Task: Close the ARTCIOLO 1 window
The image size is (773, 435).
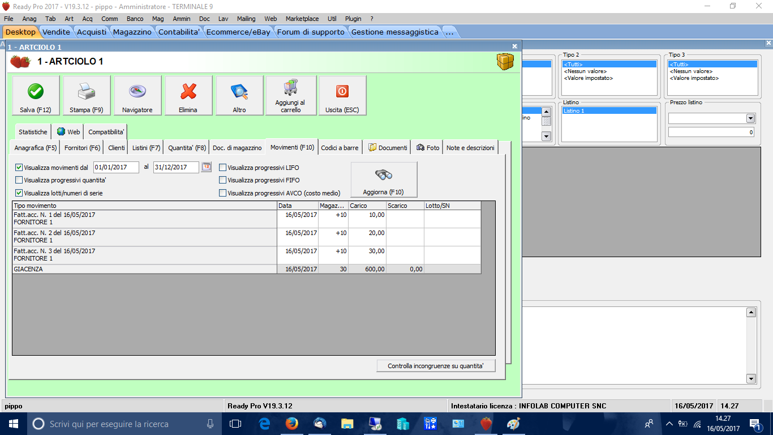Action: (514, 46)
